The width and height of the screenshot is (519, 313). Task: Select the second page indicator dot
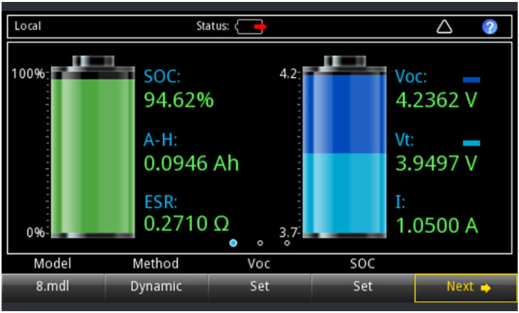(x=260, y=243)
